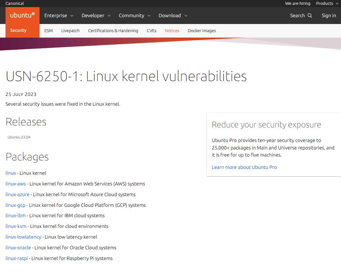341x272 pixels.
Task: Open the linux-azure package link
Action: point(17,194)
